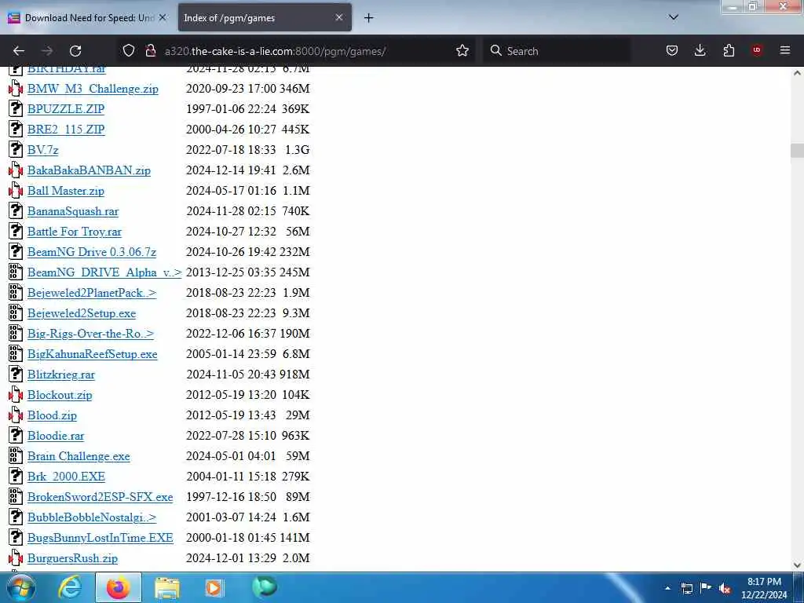Download Bejeweled2Setup.exe

point(82,313)
